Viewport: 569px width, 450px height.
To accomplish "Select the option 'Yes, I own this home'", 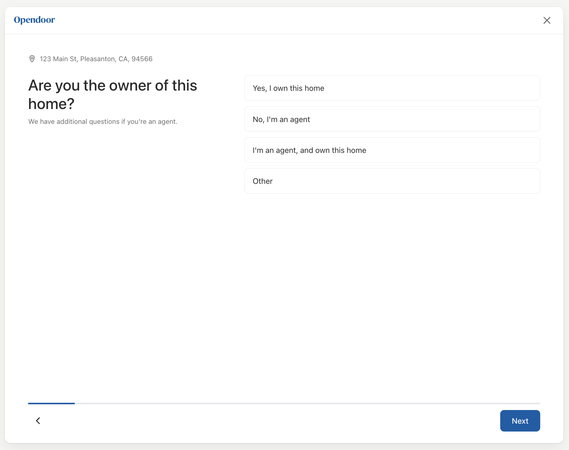I will [392, 88].
